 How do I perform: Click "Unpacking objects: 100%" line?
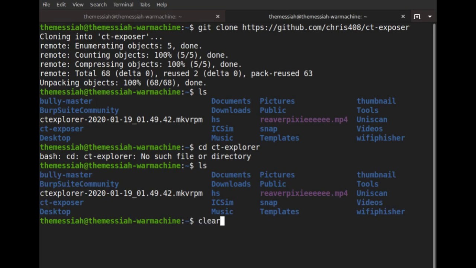[123, 83]
